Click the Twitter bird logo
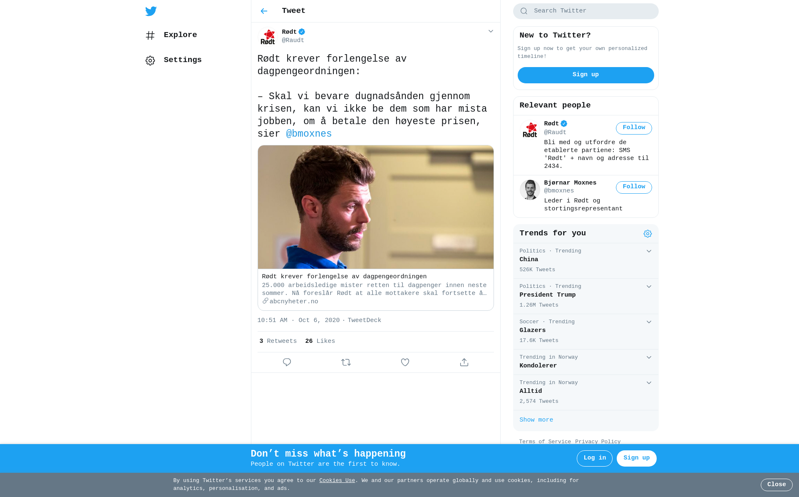799x497 pixels. pyautogui.click(x=151, y=11)
